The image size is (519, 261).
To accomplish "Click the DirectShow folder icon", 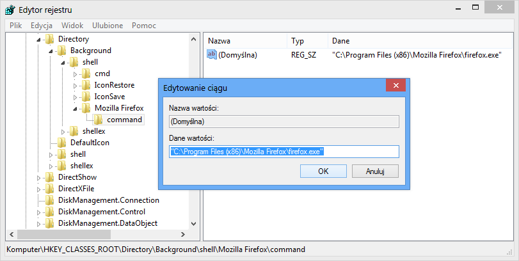I will click(49, 177).
